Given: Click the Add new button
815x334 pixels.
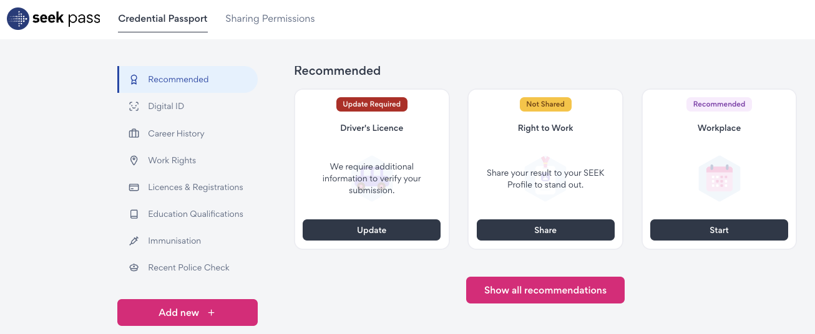Looking at the screenshot, I should (x=187, y=312).
